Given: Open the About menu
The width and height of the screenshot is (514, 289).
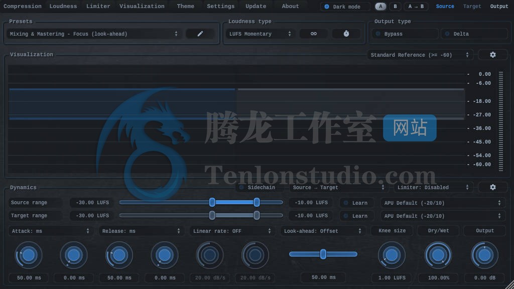Looking at the screenshot, I should pyautogui.click(x=291, y=6).
